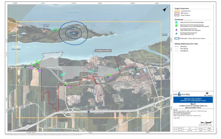The image size is (221, 139).
Task: Click the Road Network legend text
Action: click(x=184, y=51)
